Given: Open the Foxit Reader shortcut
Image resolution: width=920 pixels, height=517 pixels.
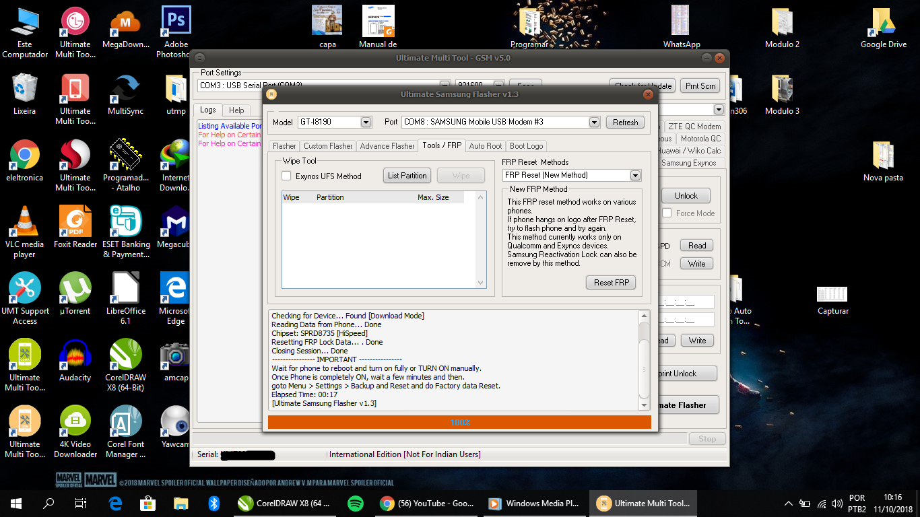Looking at the screenshot, I should (75, 227).
